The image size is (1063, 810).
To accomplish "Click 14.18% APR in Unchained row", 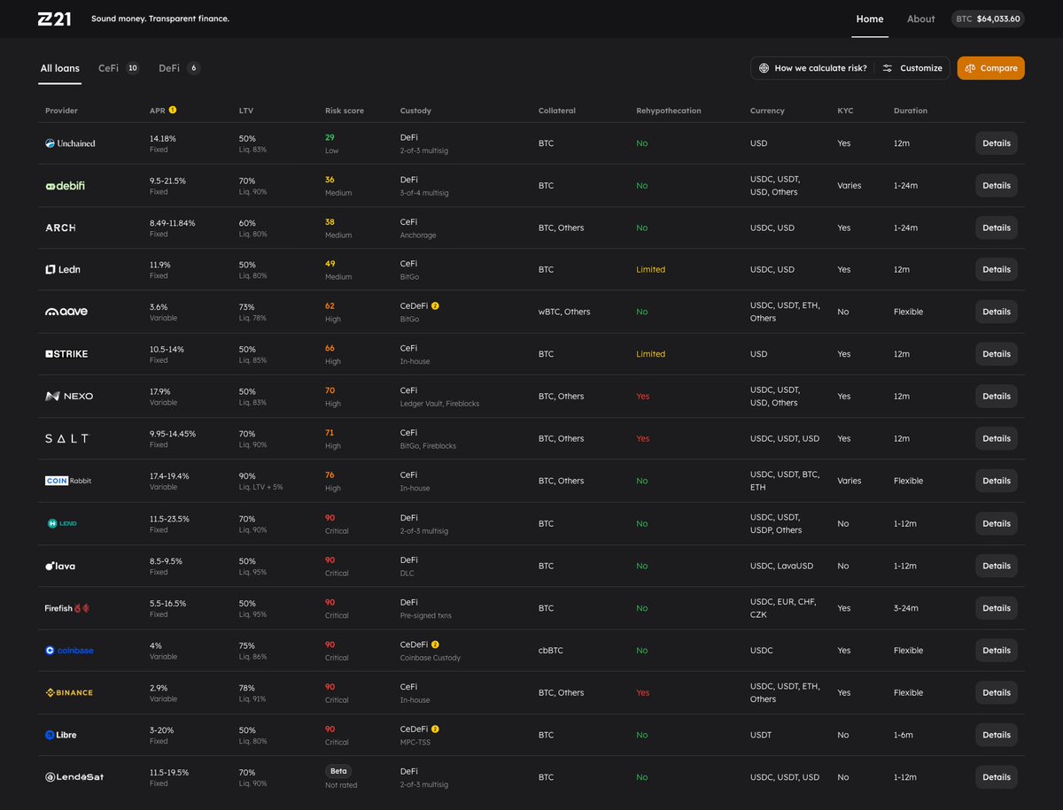I will tap(163, 138).
